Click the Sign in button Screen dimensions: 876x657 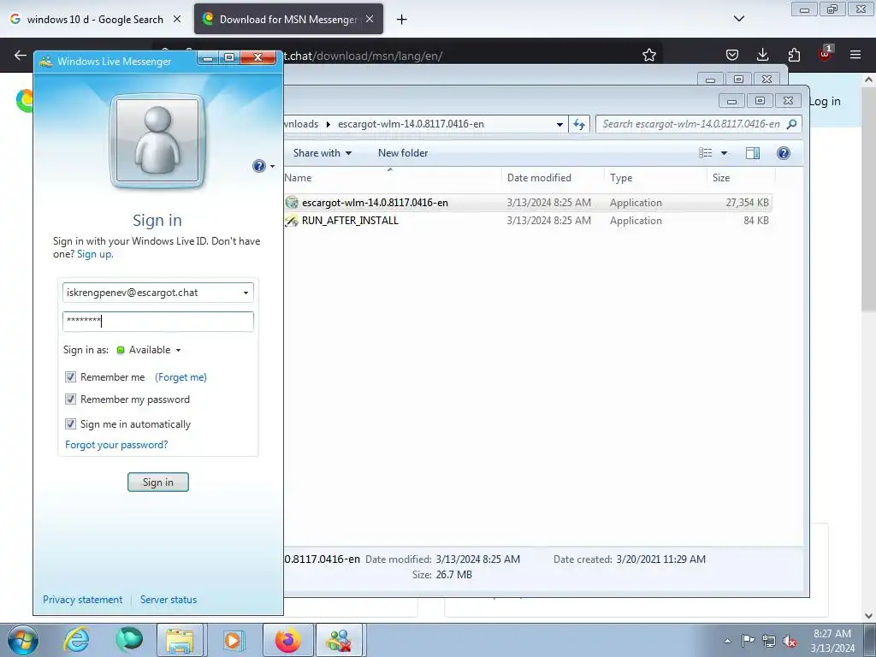click(158, 482)
